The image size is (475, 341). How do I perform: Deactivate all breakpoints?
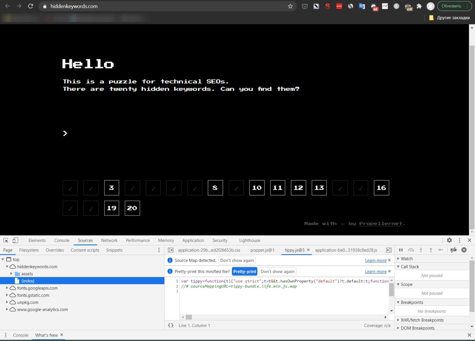coord(453,250)
